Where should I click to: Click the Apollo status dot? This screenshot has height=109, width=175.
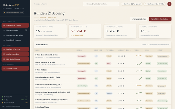pos(2,100)
